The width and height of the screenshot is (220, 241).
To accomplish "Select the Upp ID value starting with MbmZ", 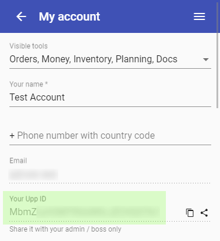I will click(x=85, y=212).
